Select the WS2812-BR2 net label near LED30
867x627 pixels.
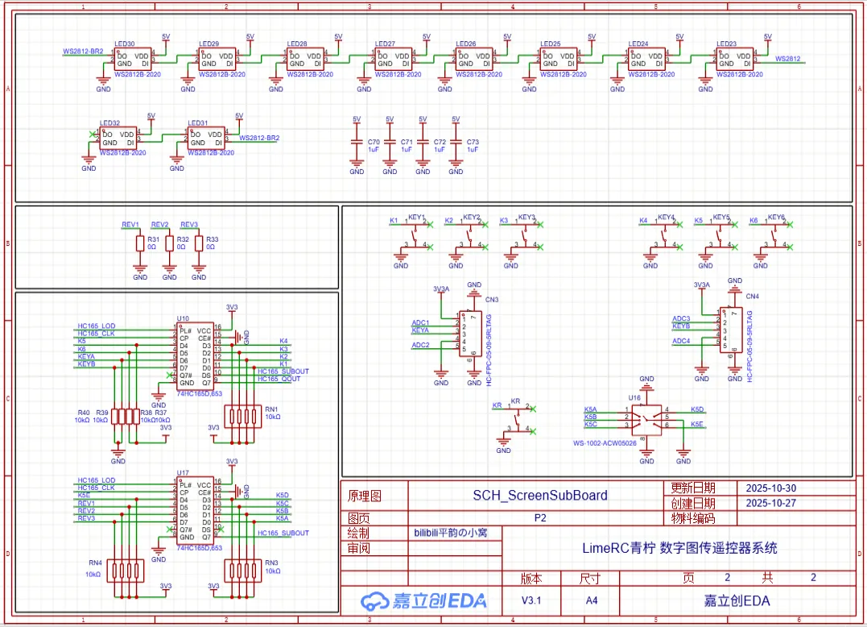[83, 51]
